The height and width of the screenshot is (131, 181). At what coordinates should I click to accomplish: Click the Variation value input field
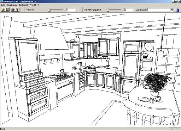[x=71, y=10]
